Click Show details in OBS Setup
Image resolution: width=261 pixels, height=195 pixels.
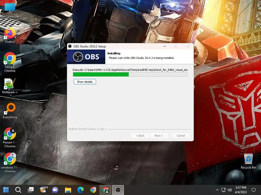[x=85, y=82]
